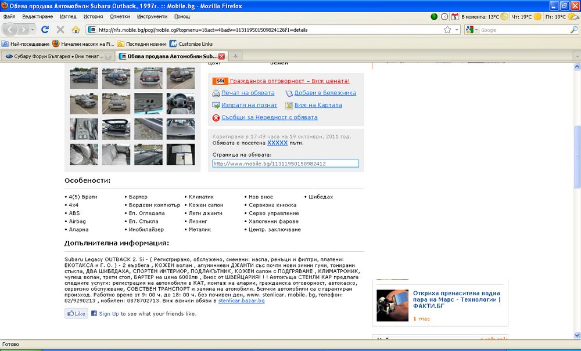Go forward with the Forward arrow button

23,30
